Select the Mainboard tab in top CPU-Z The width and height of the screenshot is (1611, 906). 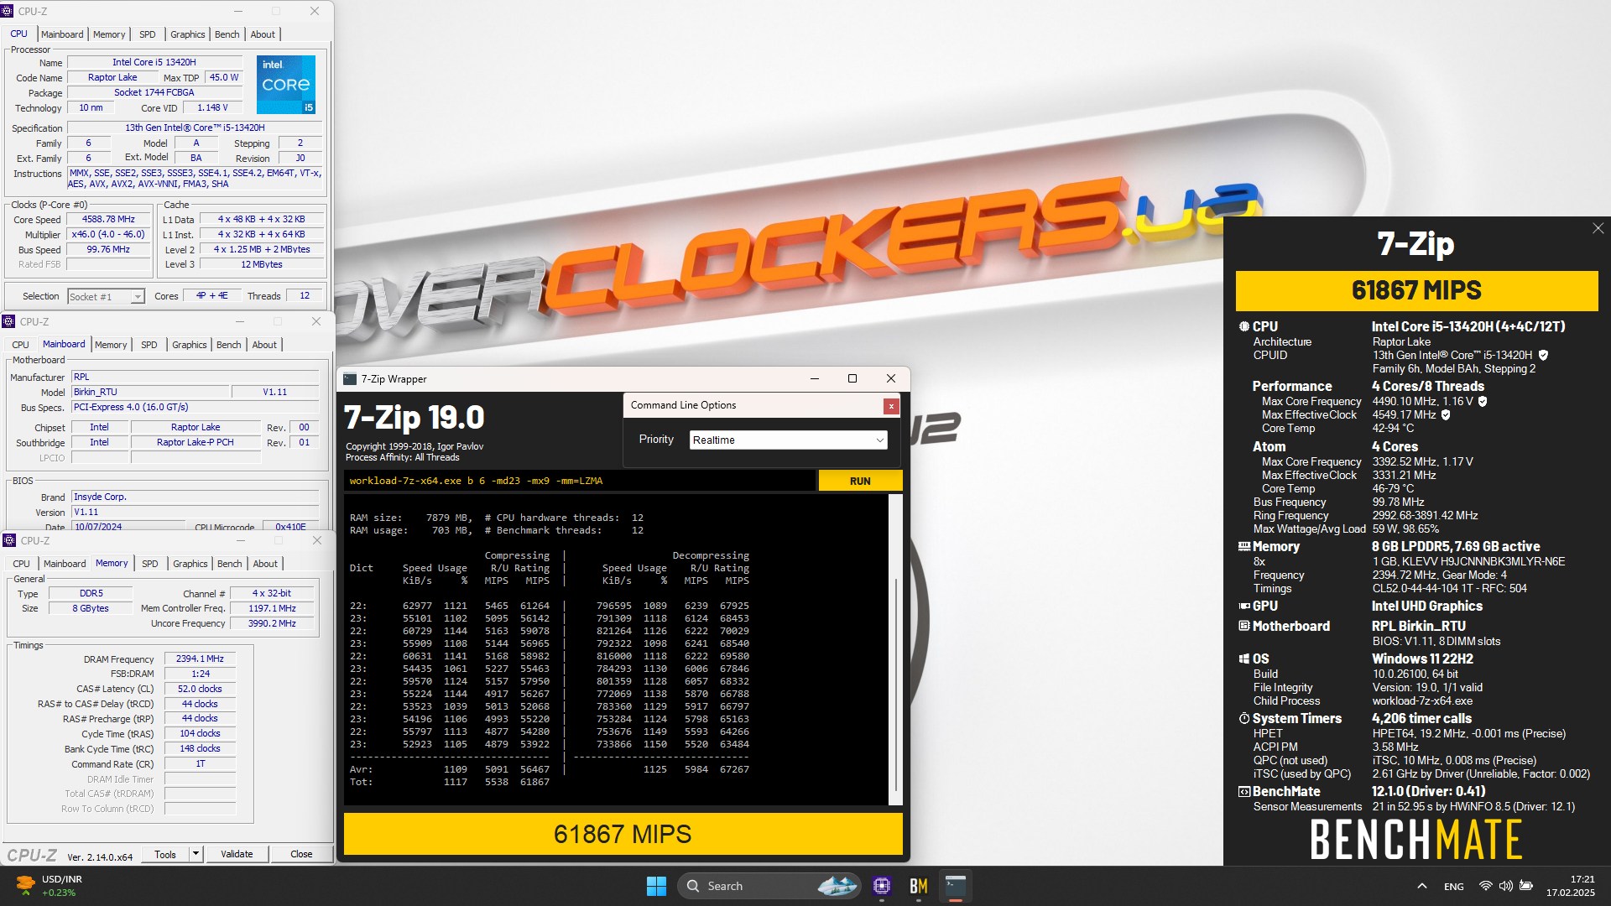tap(62, 34)
